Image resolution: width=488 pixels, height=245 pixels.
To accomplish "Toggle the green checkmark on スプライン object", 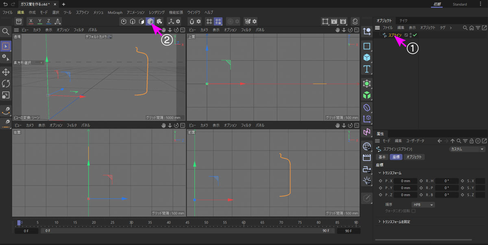I will tap(415, 35).
